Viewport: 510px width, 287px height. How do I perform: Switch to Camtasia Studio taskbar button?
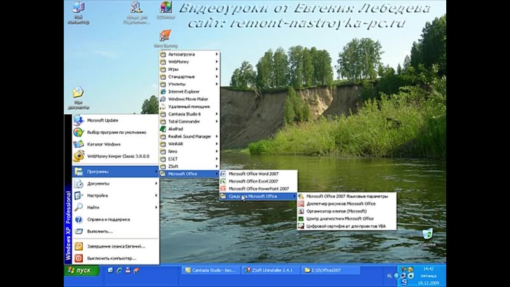tap(211, 270)
